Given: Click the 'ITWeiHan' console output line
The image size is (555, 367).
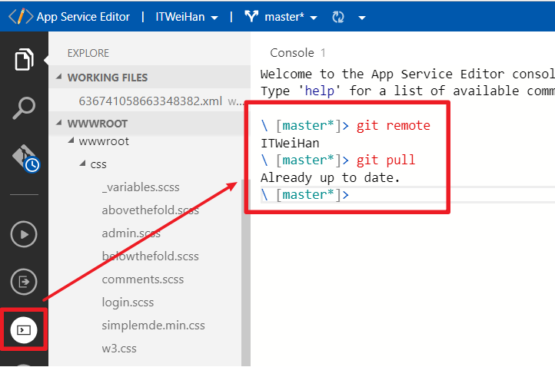Looking at the screenshot, I should (x=290, y=144).
